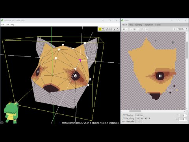189x142 pixels.
Task: Click first 3D Tilescale field
Action: tap(137, 121)
